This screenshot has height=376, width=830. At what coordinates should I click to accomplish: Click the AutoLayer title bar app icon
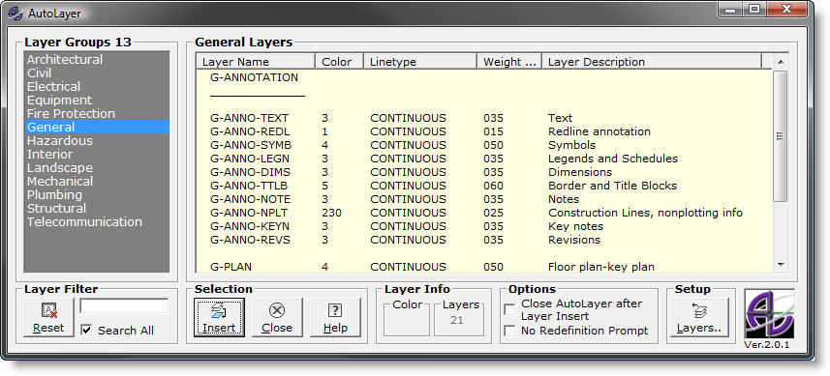[x=15, y=14]
